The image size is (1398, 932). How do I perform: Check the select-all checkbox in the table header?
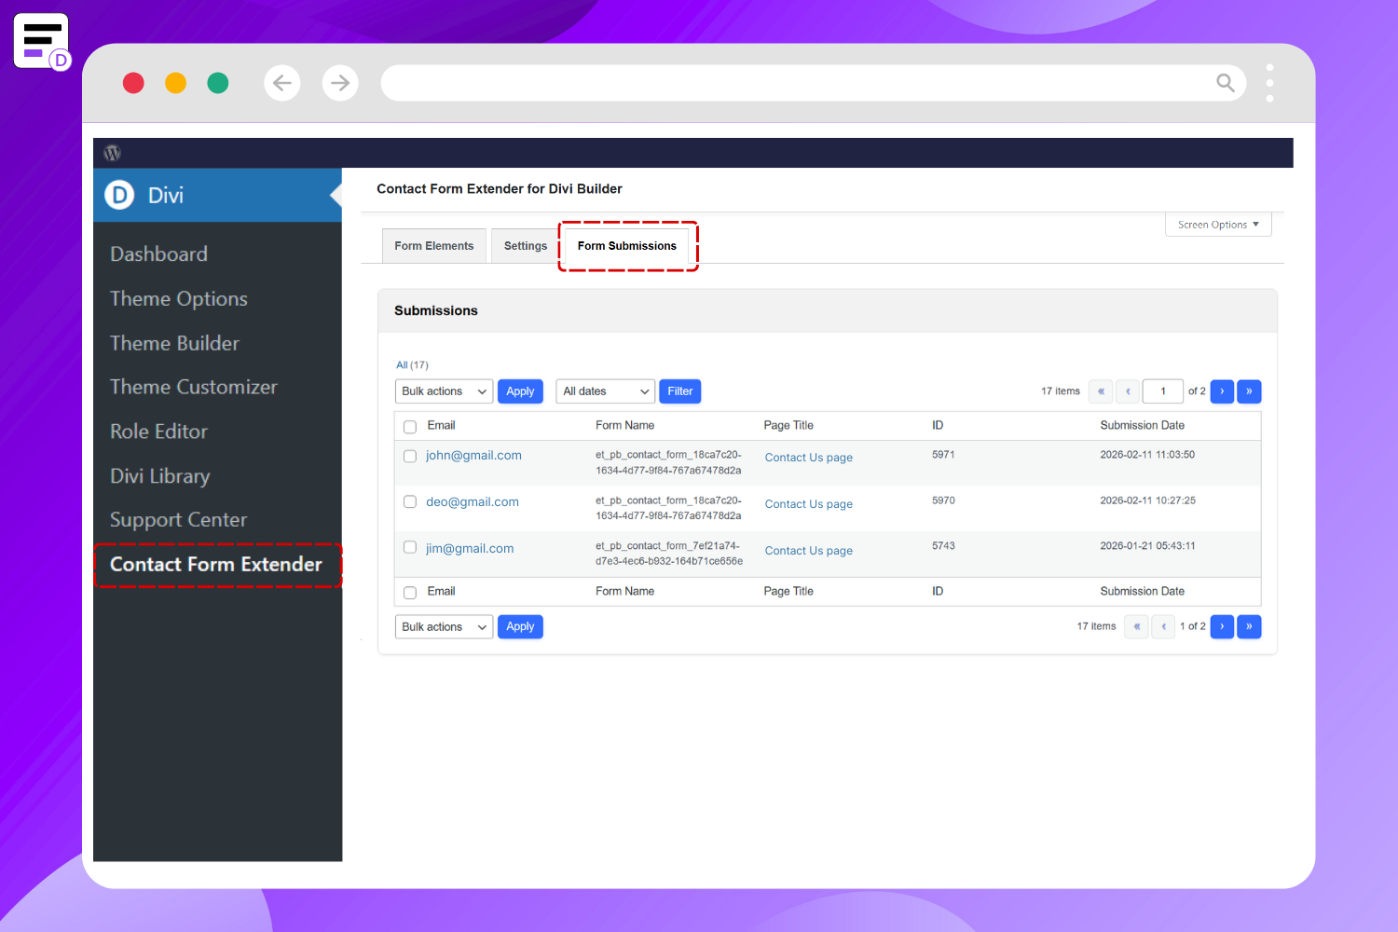point(409,426)
